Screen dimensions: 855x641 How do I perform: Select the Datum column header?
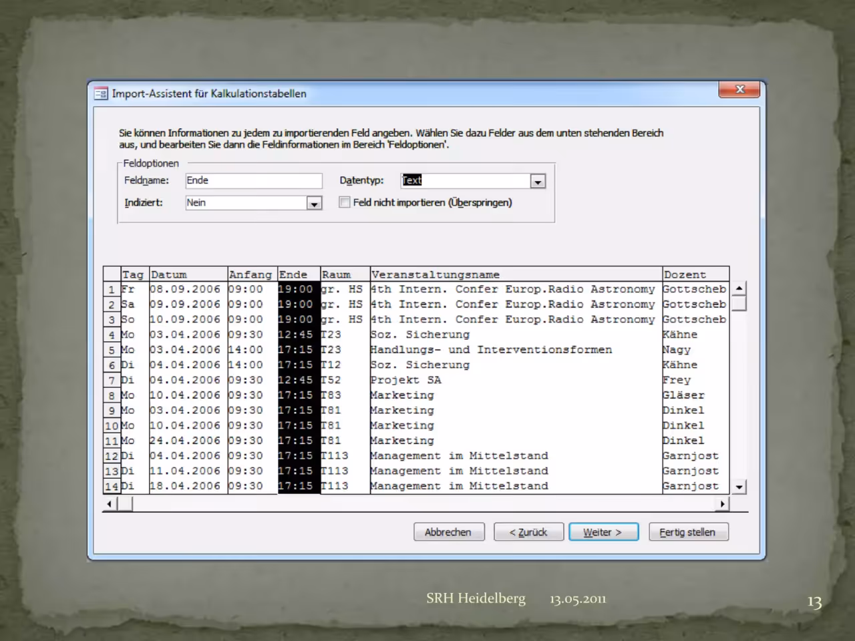point(188,274)
